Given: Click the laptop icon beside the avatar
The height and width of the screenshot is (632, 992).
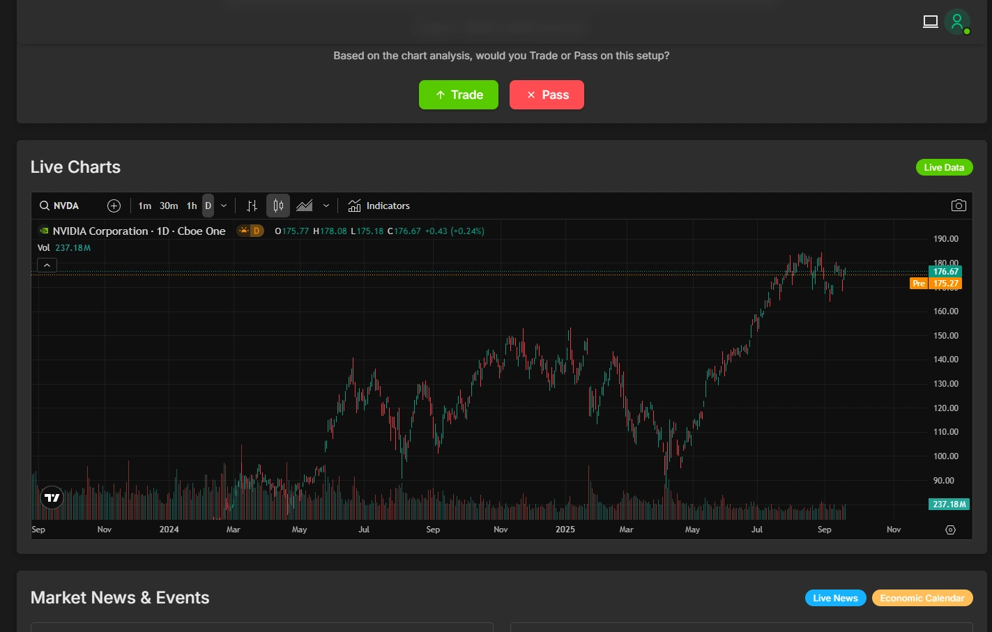Looking at the screenshot, I should [931, 22].
